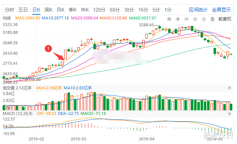Click the 2910.90 price axis label
237x144 pixels.
point(10,53)
